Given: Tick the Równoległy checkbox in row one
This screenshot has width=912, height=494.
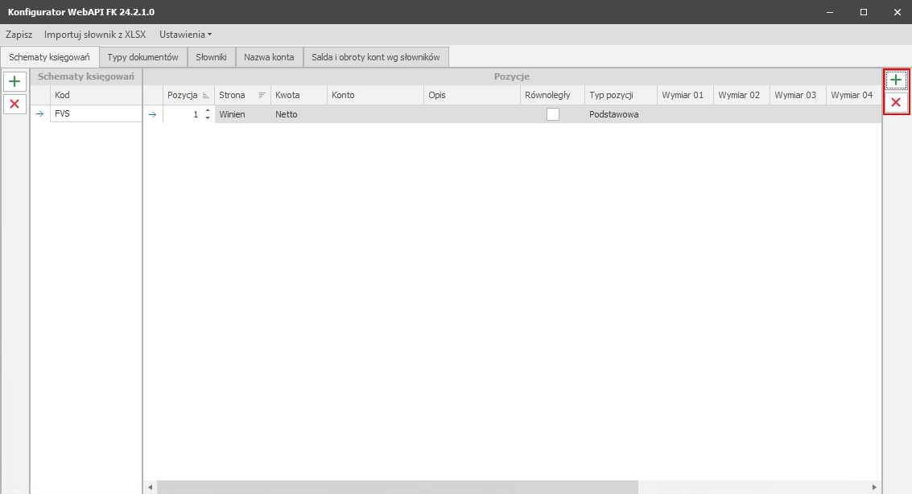Looking at the screenshot, I should [x=553, y=114].
